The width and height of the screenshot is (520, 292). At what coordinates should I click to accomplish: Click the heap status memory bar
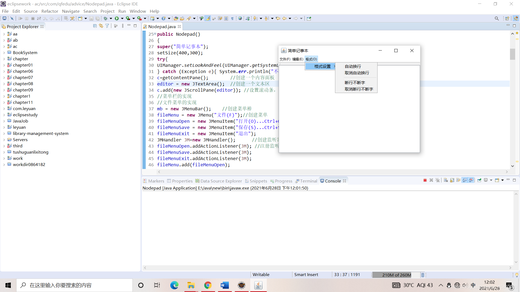tap(396, 275)
